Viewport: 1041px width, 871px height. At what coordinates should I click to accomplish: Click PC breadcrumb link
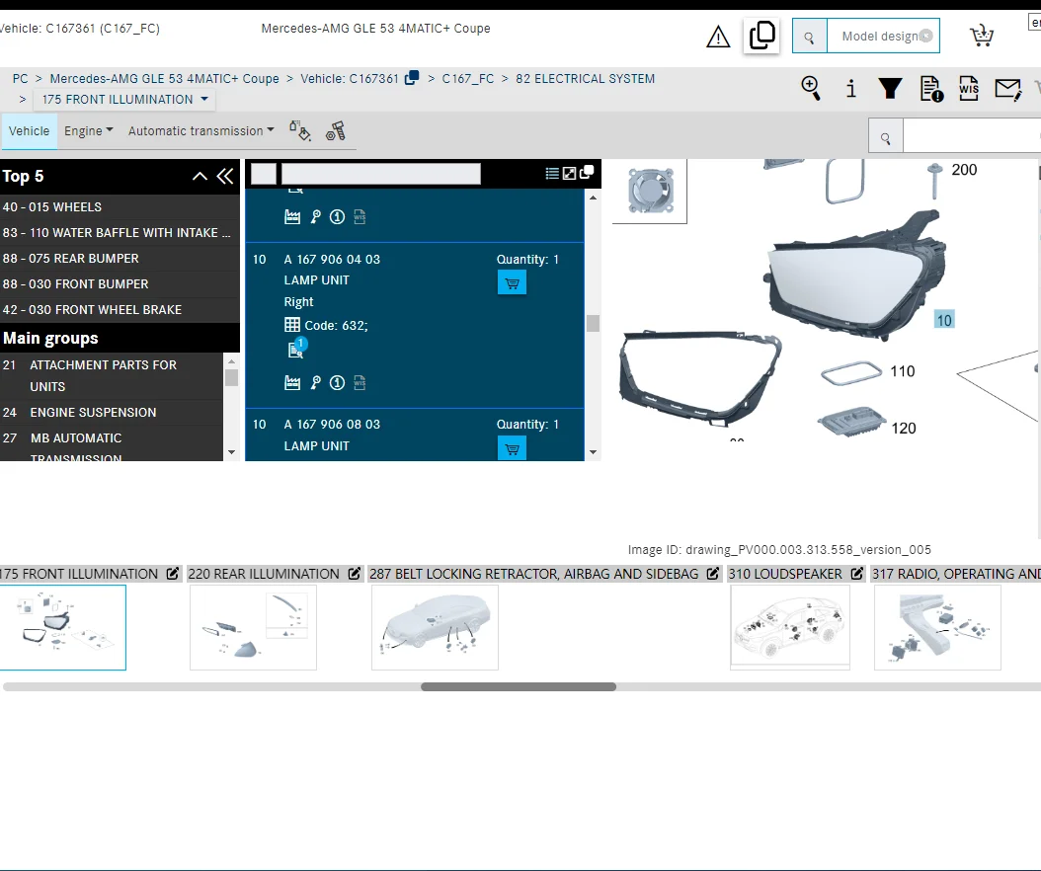[x=21, y=78]
